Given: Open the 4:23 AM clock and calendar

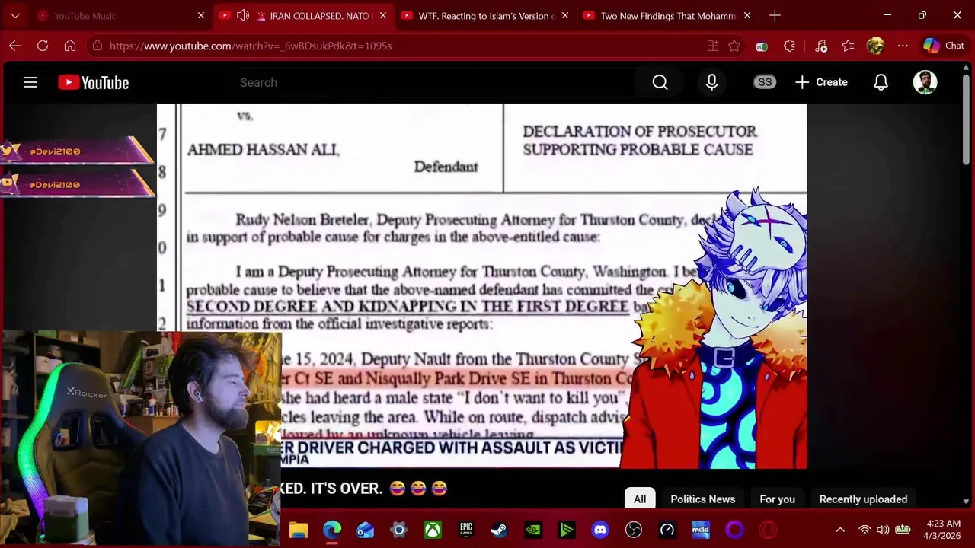Looking at the screenshot, I should click(942, 530).
